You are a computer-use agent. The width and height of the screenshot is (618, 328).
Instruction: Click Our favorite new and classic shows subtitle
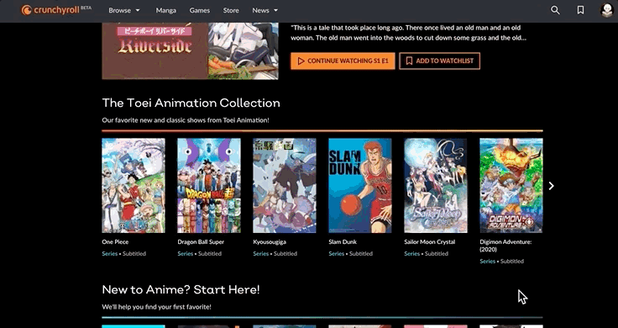pos(186,120)
